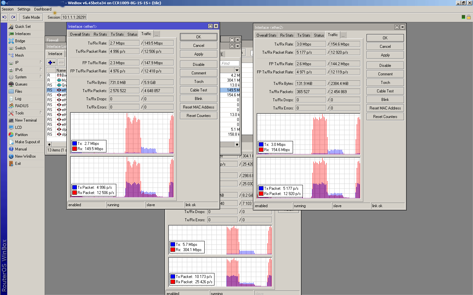This screenshot has width=473, height=295.
Task: Open the Interface tab in Interface List
Action: click(55, 54)
